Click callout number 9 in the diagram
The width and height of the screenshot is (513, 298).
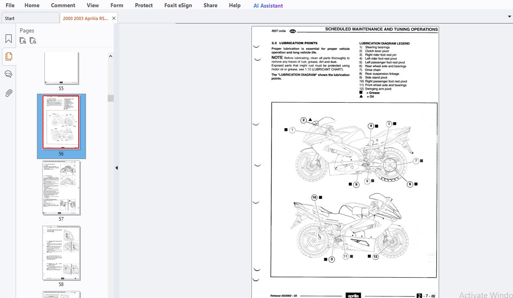(356, 185)
